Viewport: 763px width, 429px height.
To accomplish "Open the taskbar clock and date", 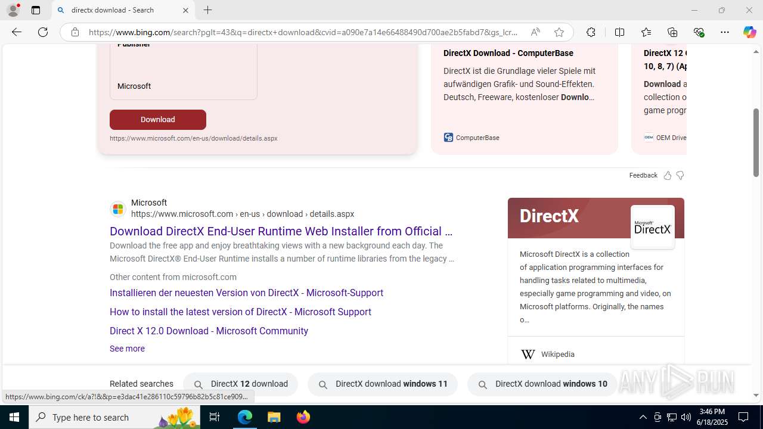I will [712, 417].
